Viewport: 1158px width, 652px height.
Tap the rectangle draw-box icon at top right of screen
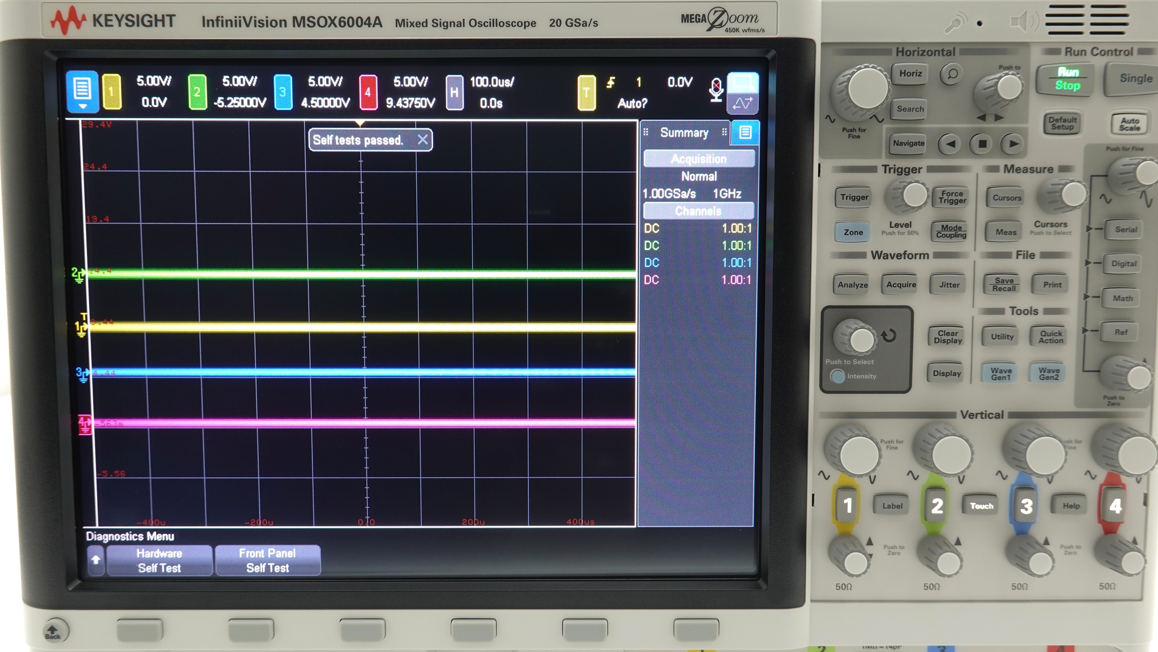click(742, 83)
